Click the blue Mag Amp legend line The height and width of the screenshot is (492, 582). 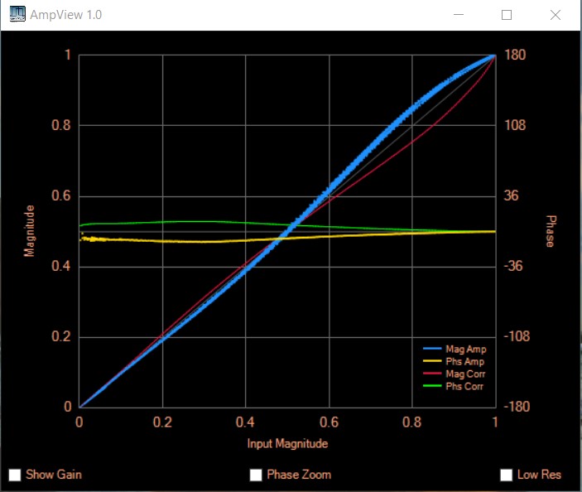(x=433, y=350)
